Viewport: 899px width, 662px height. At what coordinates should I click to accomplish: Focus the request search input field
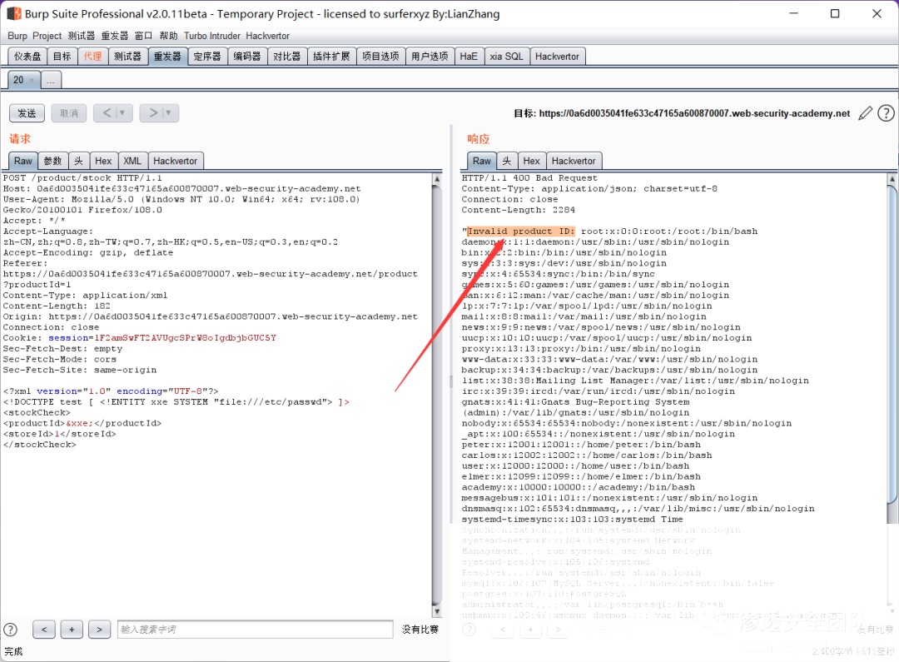click(256, 630)
